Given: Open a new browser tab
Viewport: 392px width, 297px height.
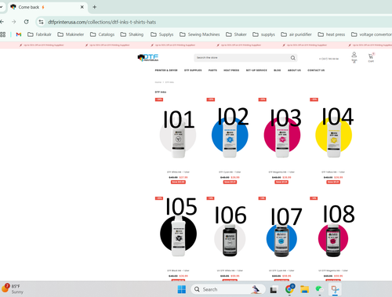Looking at the screenshot, I should pos(95,7).
